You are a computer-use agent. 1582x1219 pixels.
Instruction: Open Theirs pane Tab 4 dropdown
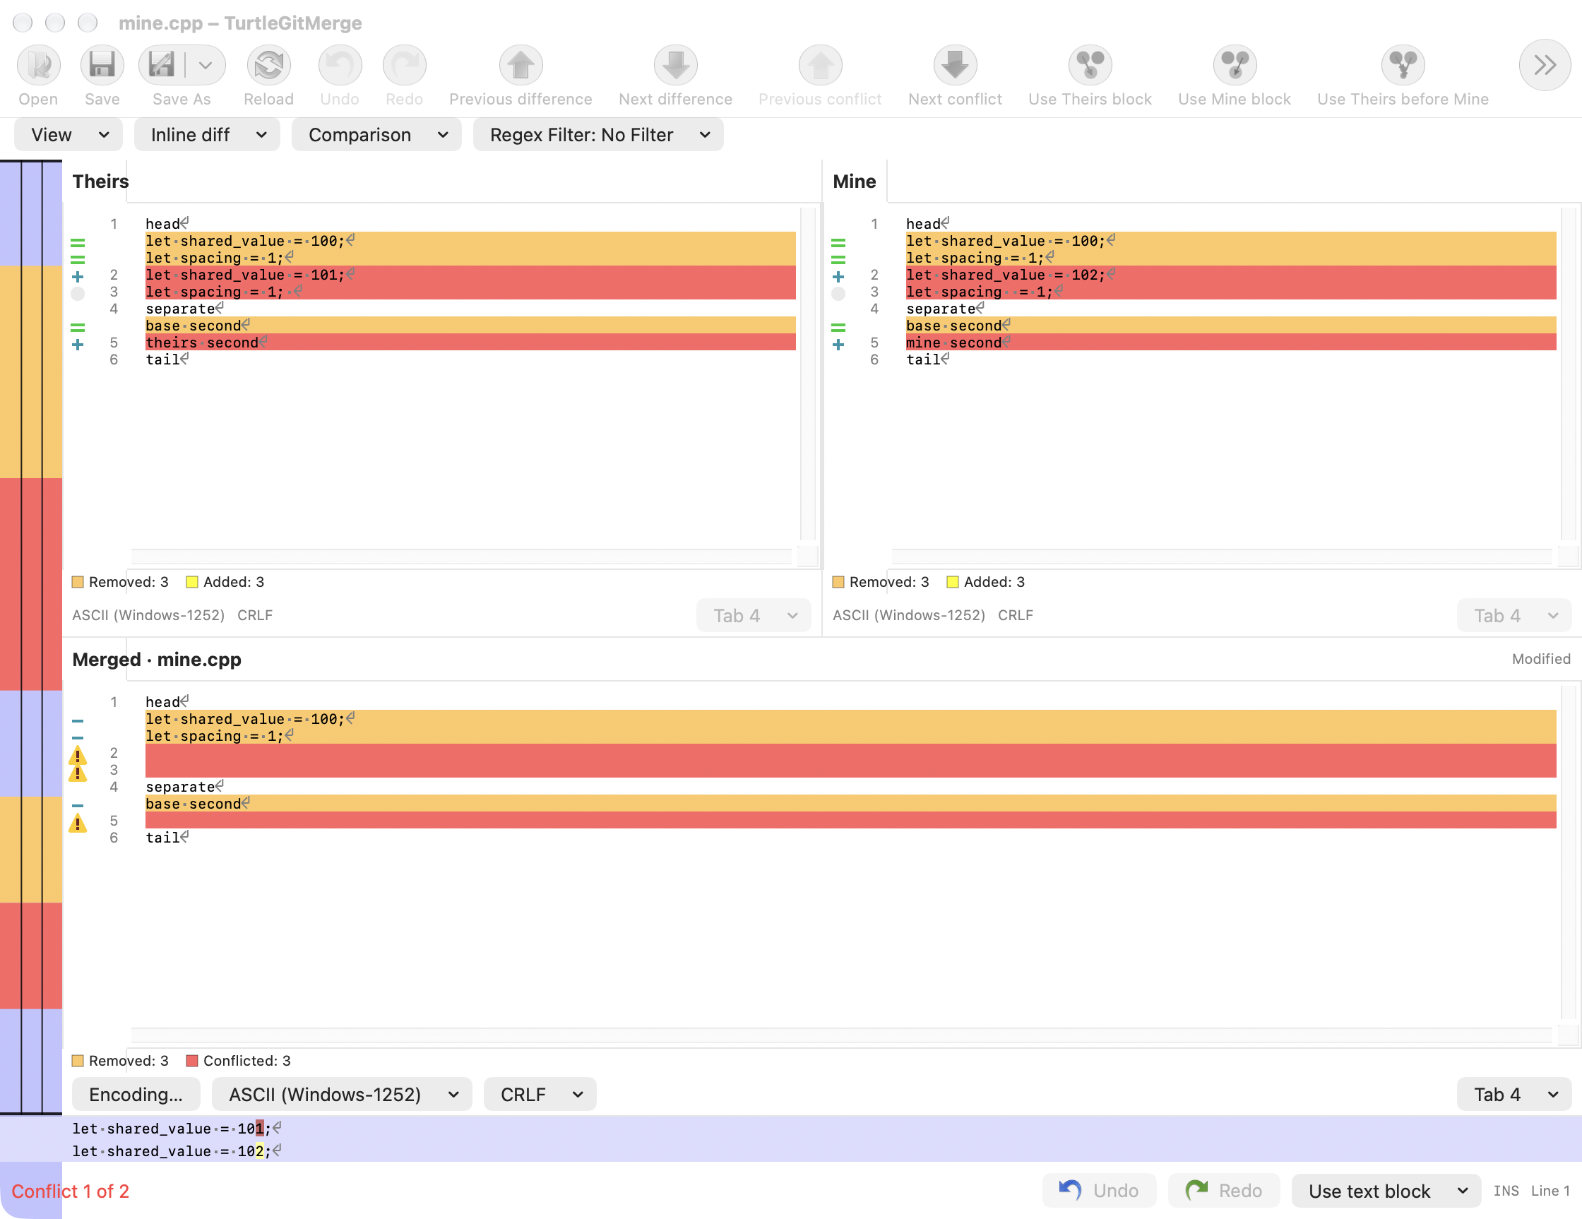754,616
